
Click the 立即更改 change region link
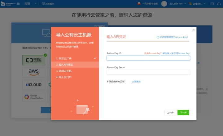(136, 82)
